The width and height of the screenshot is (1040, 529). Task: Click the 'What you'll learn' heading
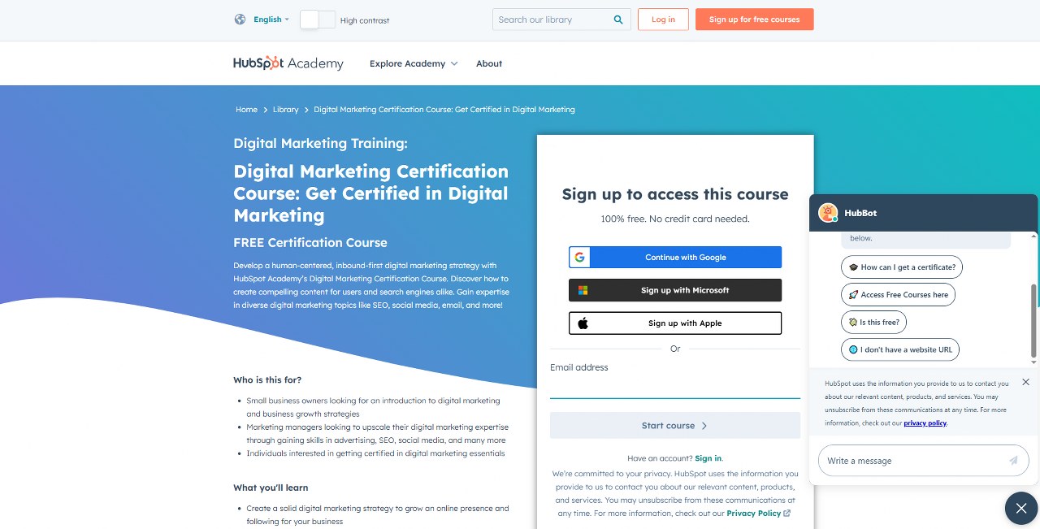click(x=271, y=488)
